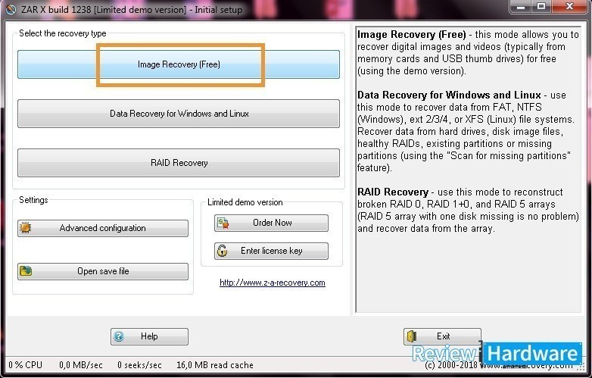Screen dimensions: 592x378
Task: Click the Open save file button
Action: coord(103,271)
